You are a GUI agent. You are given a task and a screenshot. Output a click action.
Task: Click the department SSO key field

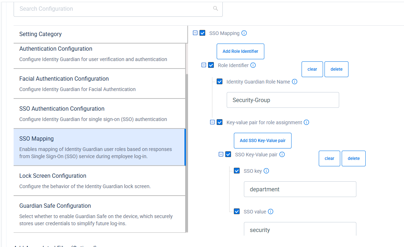300,189
